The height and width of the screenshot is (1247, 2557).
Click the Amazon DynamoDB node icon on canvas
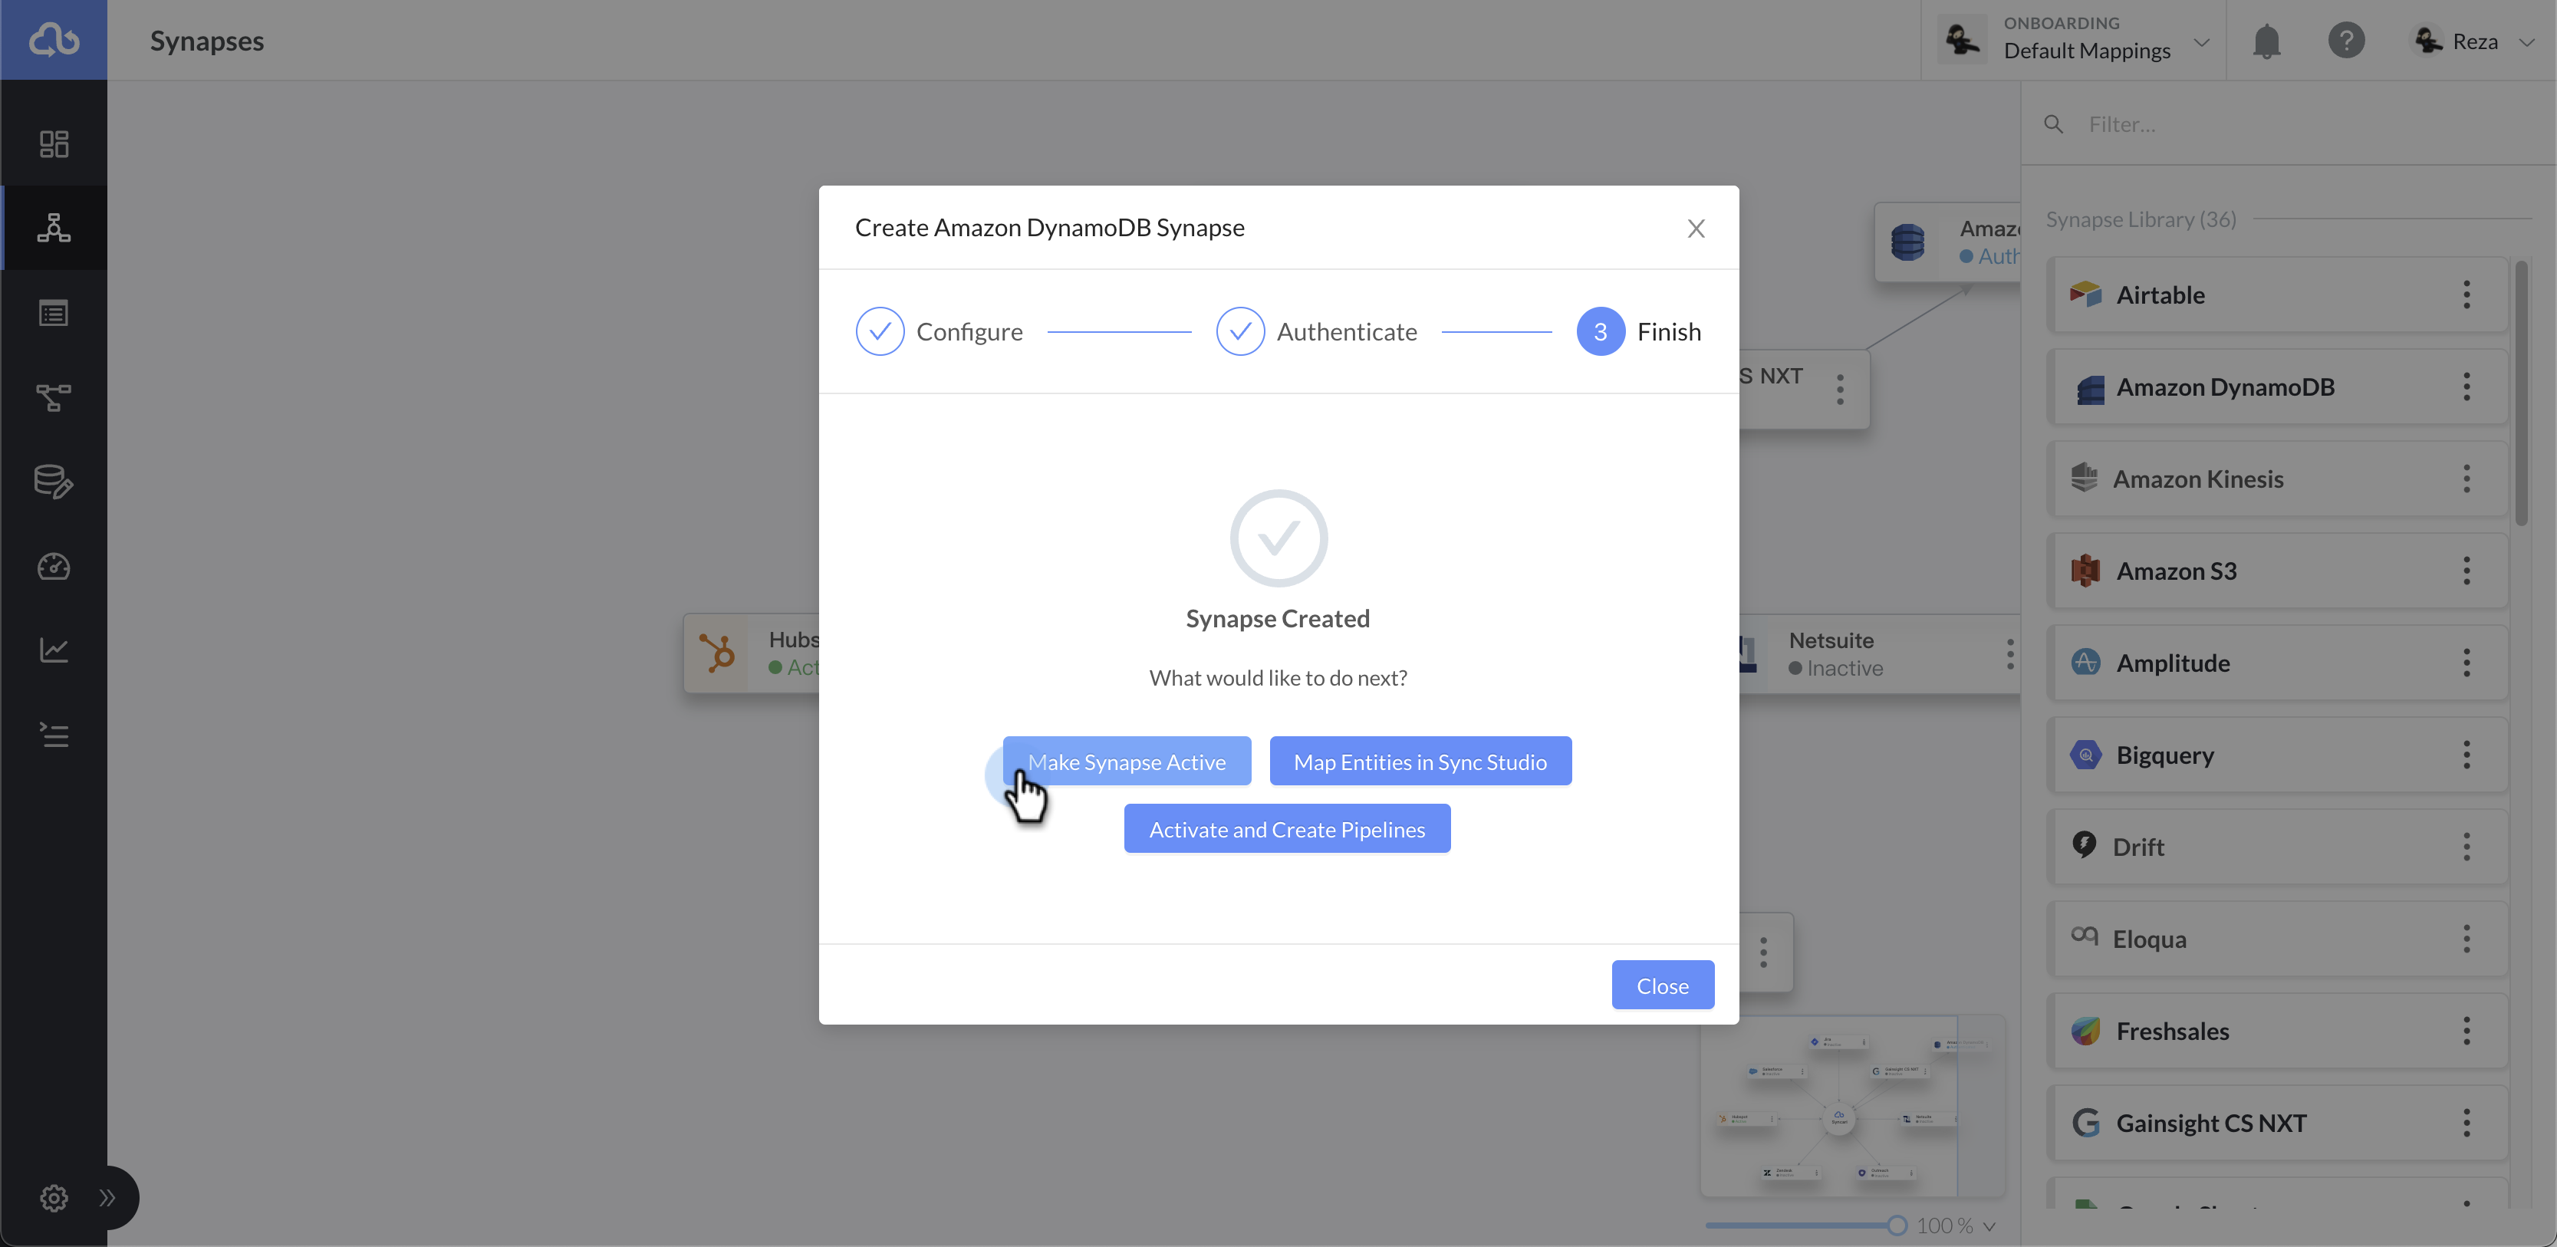click(x=1907, y=242)
